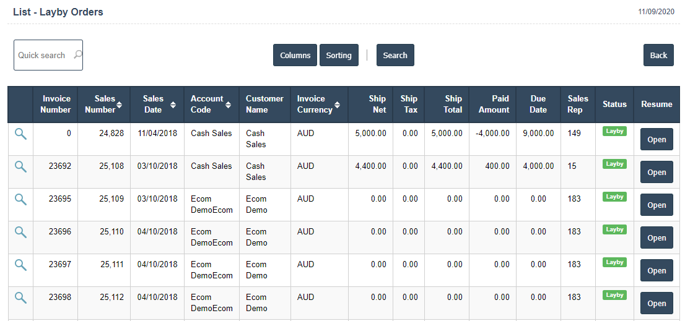Go Back using the Back button

pos(658,55)
